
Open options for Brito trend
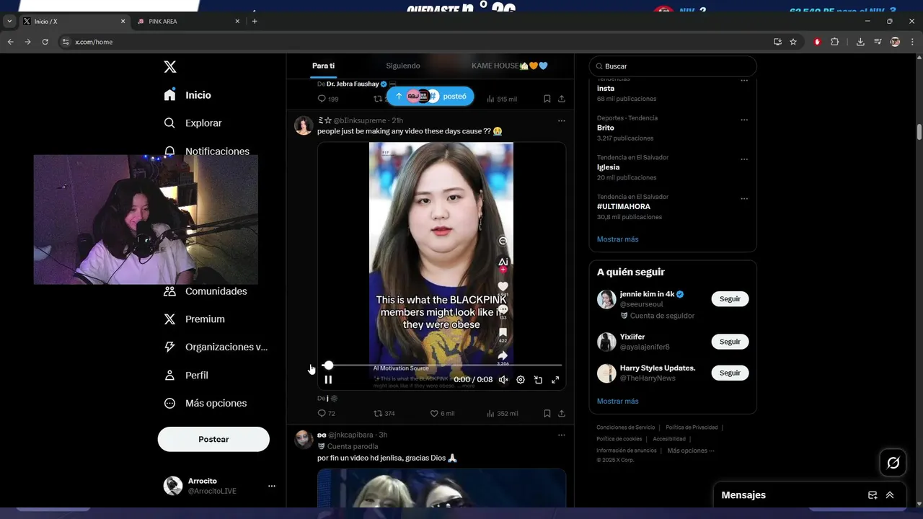click(744, 120)
